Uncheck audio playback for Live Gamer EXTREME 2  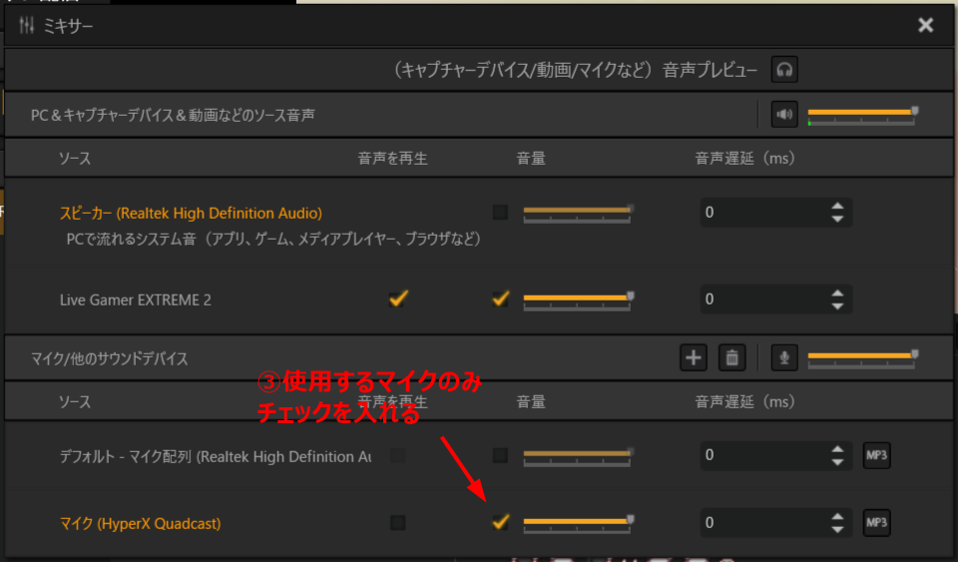pos(398,298)
